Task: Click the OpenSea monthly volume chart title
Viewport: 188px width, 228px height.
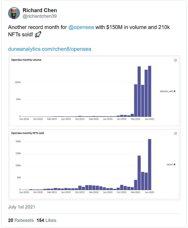Action: tap(26, 60)
